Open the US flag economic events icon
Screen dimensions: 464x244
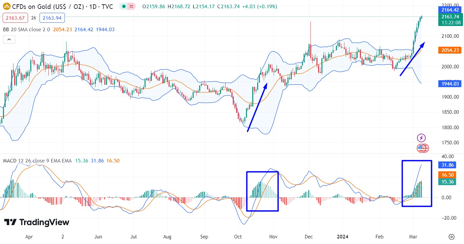coord(422,148)
